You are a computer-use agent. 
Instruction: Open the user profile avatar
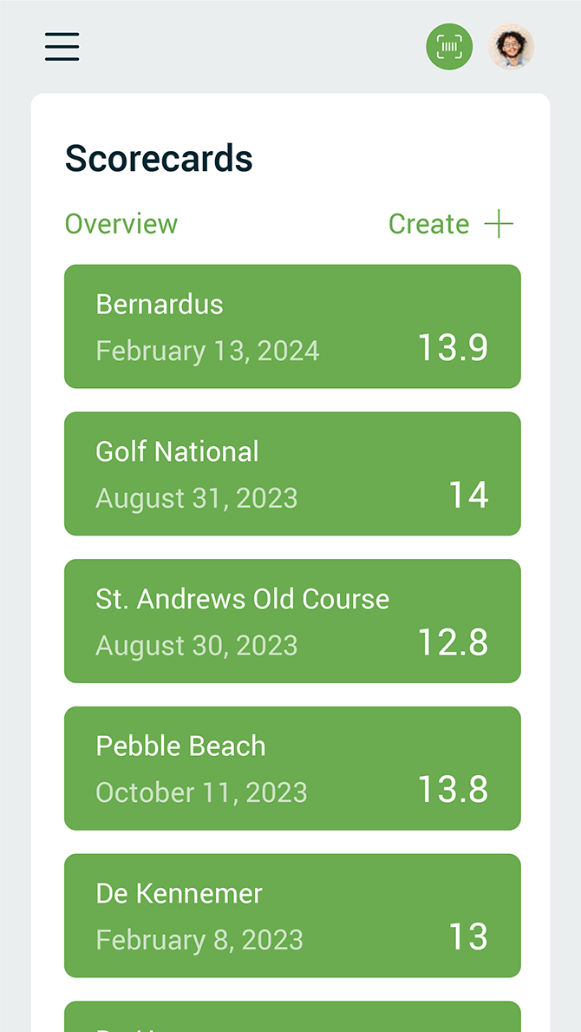pyautogui.click(x=512, y=47)
